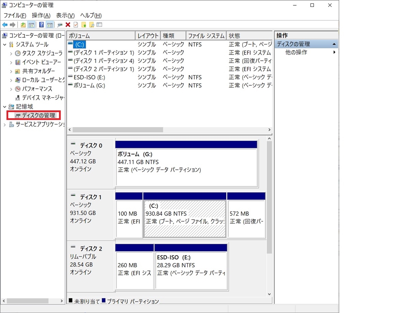Click the document checkmark properties toolbar icon
Viewport: 393px width, 313px height.
click(x=76, y=25)
